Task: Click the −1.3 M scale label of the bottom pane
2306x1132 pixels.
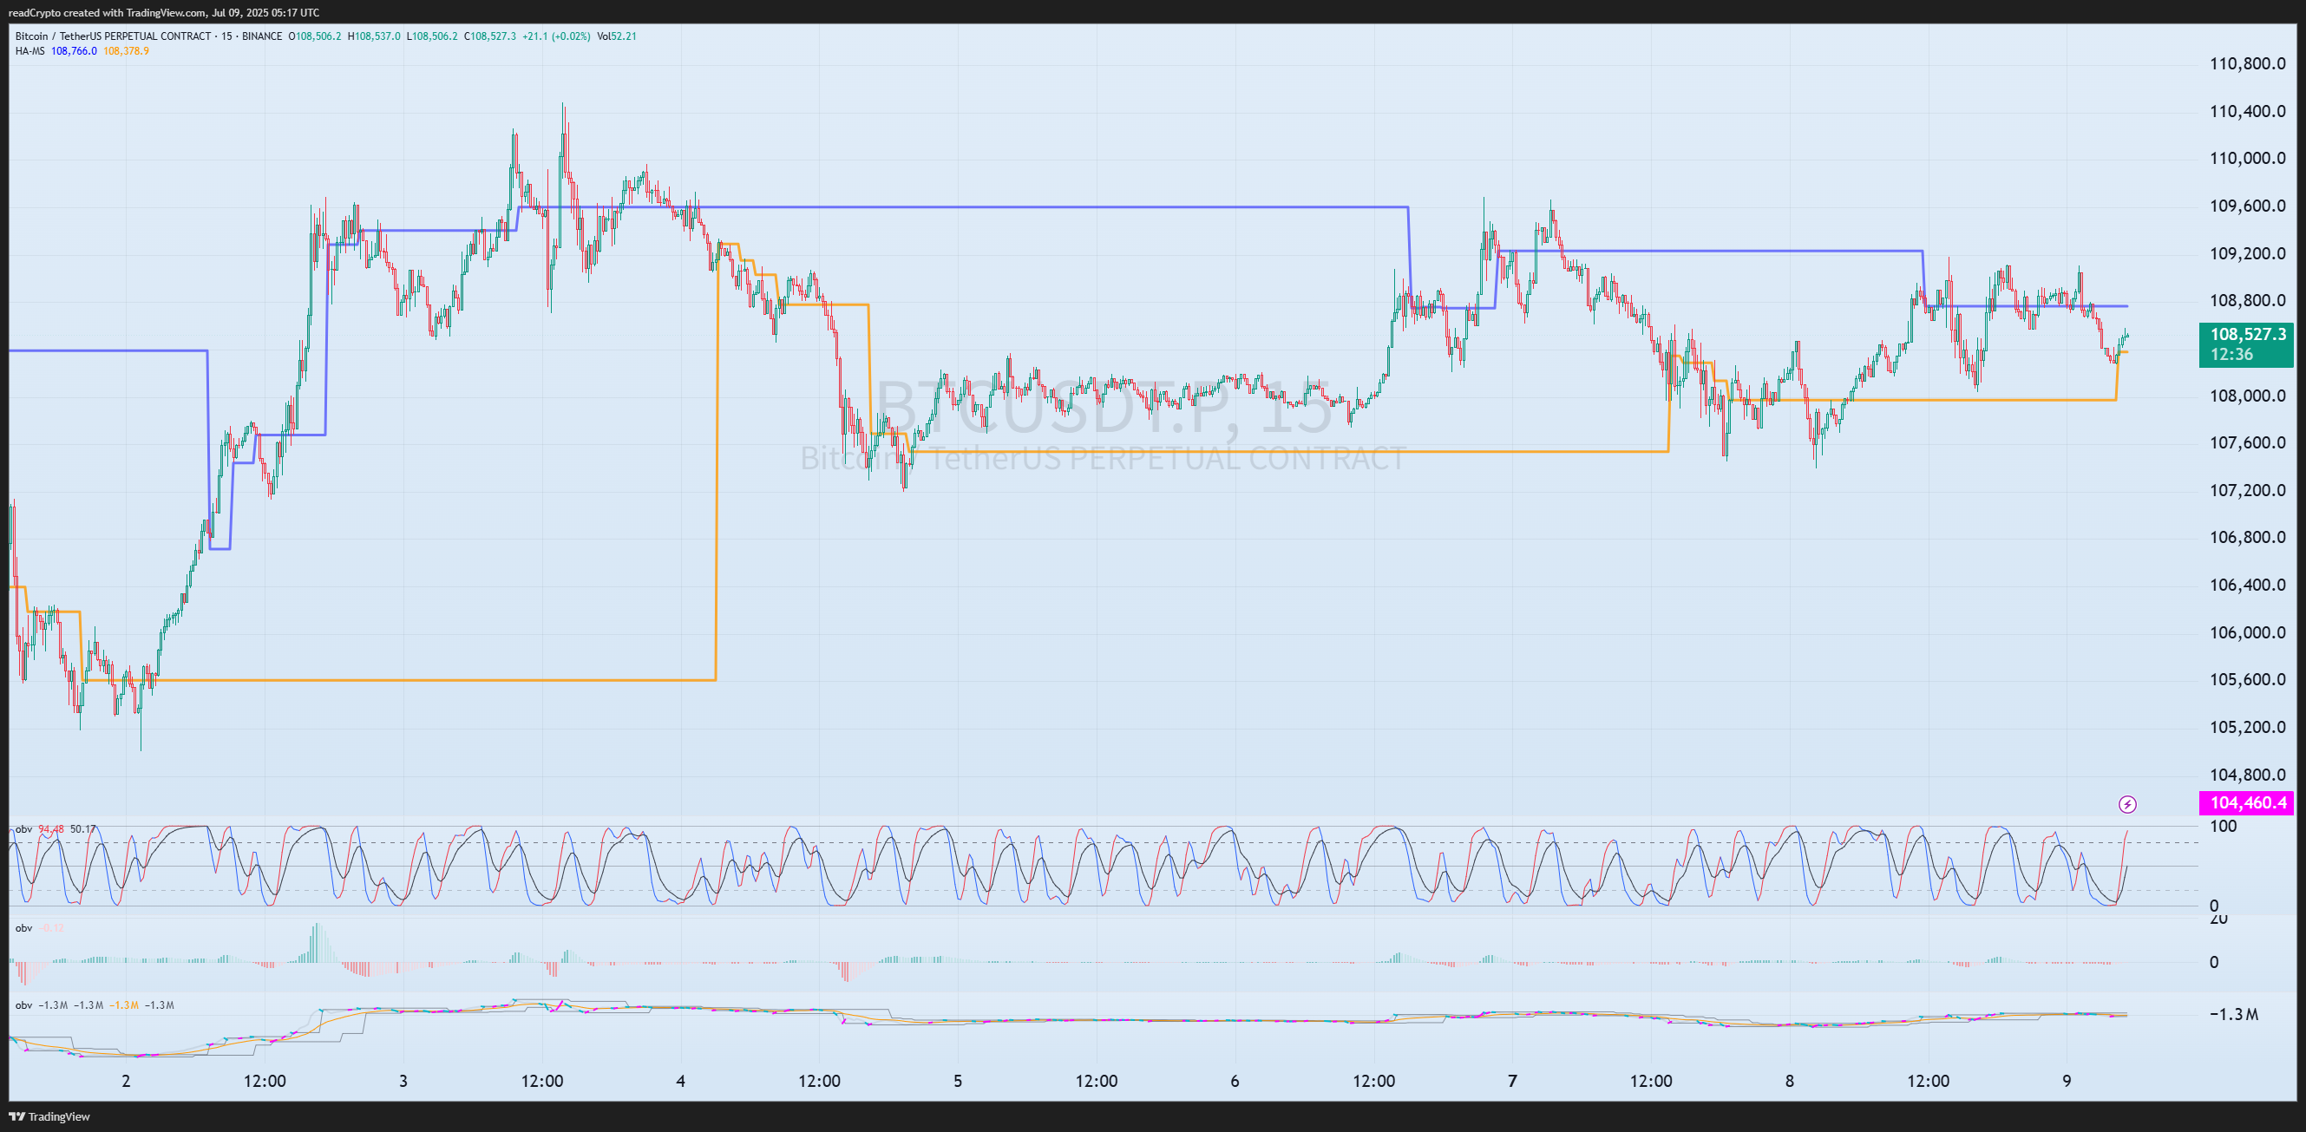Action: point(2233,1014)
